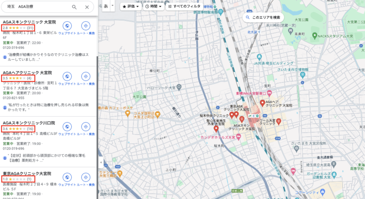Click the review snippet starting 治療費が結構かかりそう

tap(48, 57)
